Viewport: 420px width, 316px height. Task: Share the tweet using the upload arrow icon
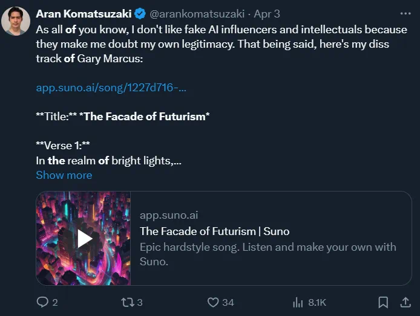[x=405, y=302]
